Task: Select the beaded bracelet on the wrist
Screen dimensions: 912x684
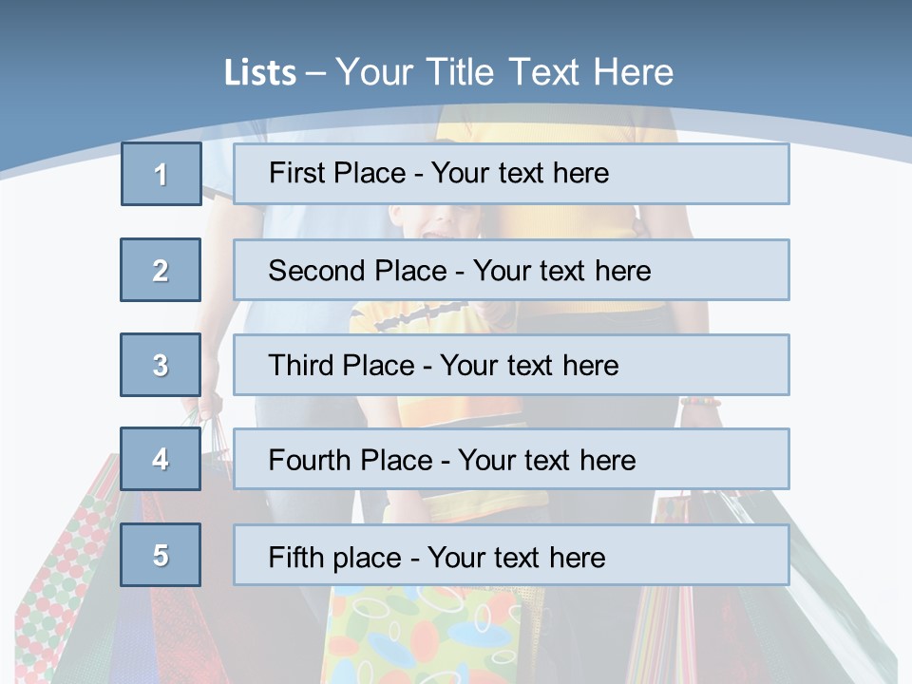Action: [x=701, y=401]
